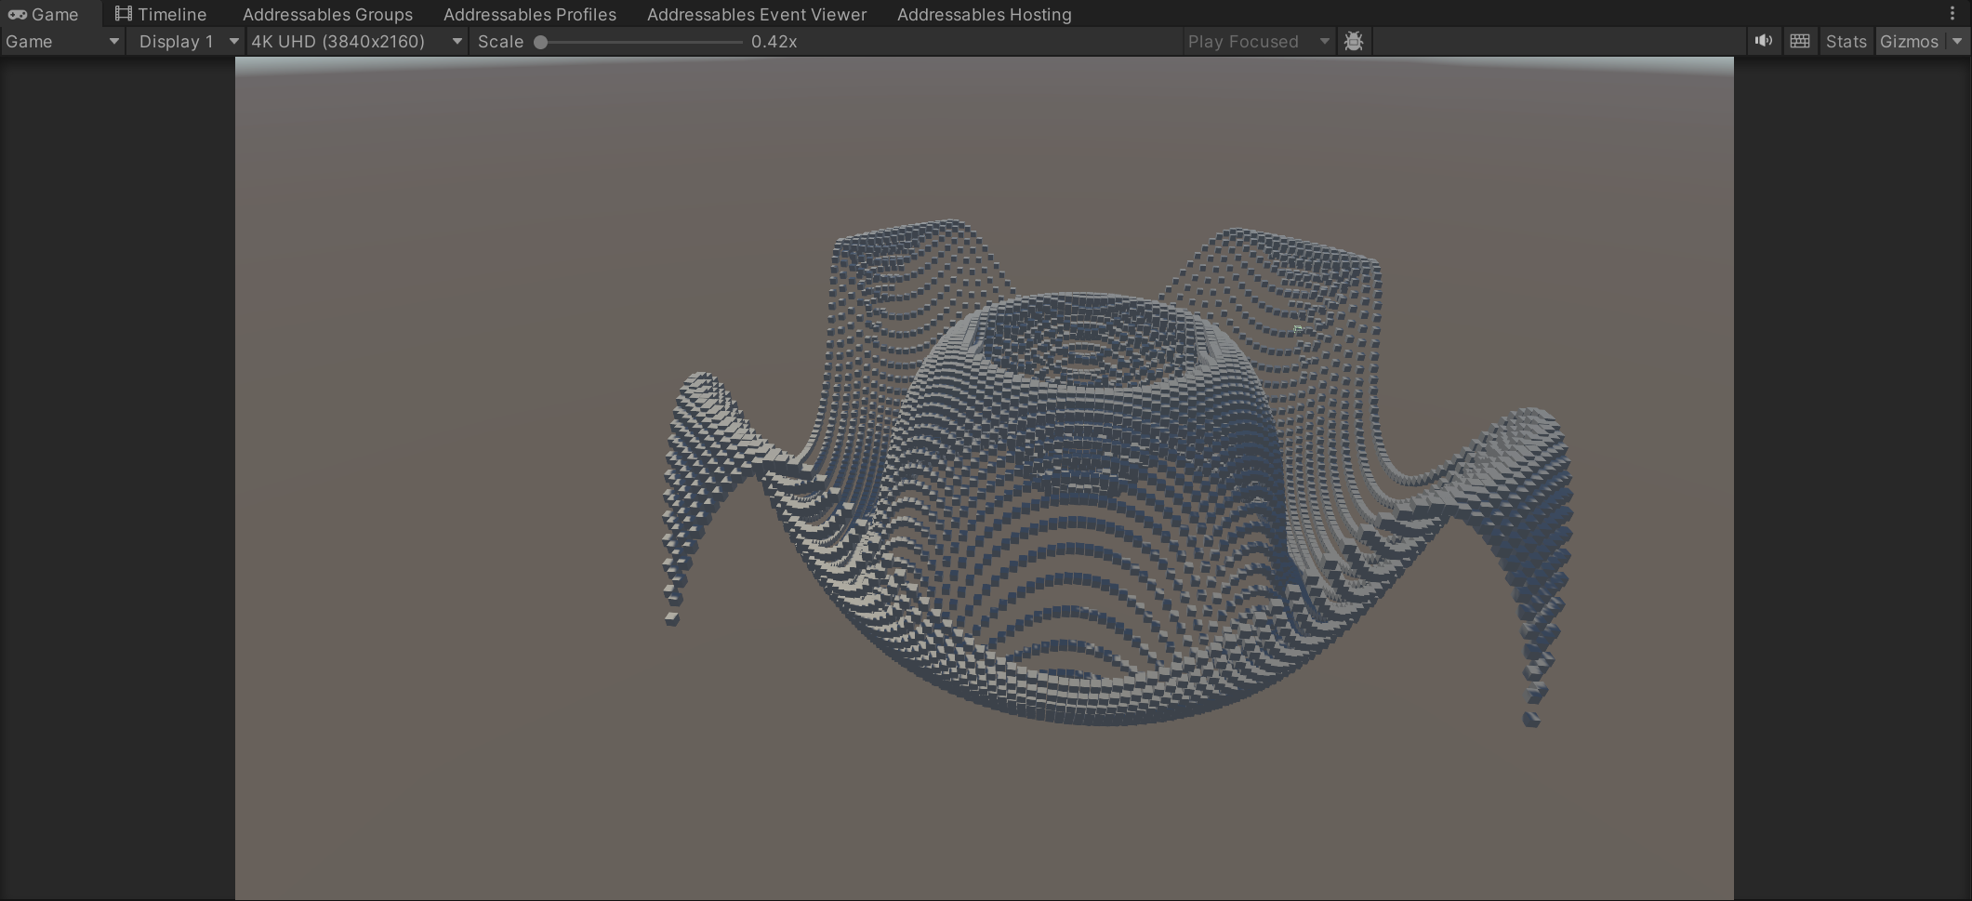Switch to the Game tab
Viewport: 1972px width, 901px height.
44,14
